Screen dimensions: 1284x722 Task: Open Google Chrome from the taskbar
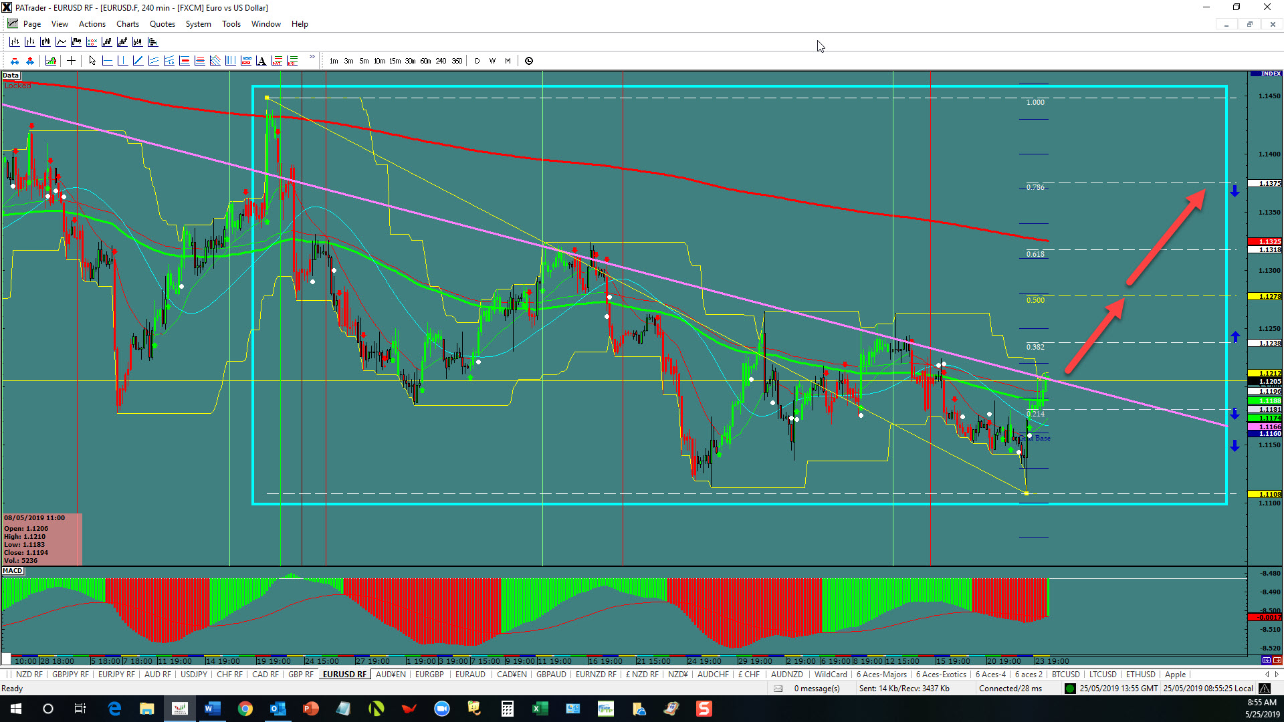pyautogui.click(x=245, y=709)
